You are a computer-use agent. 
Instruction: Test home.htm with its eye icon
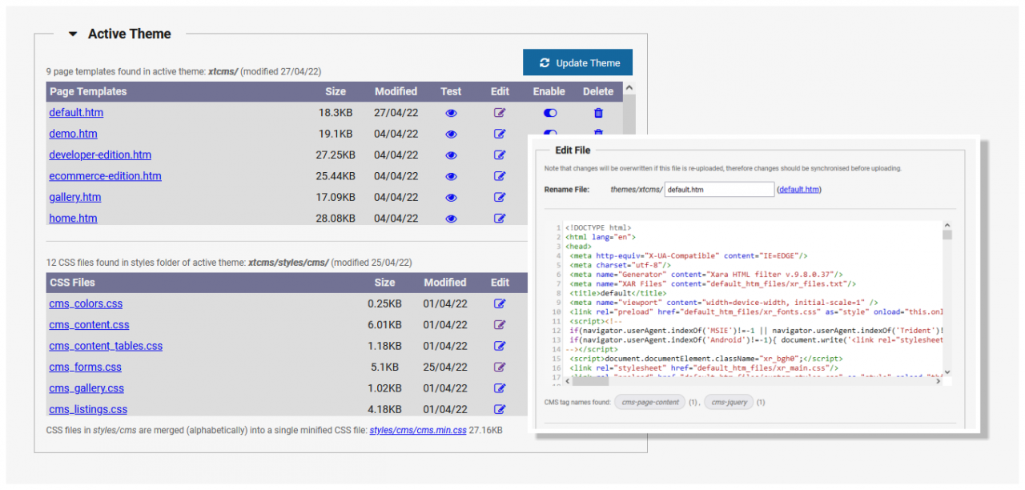pos(451,219)
